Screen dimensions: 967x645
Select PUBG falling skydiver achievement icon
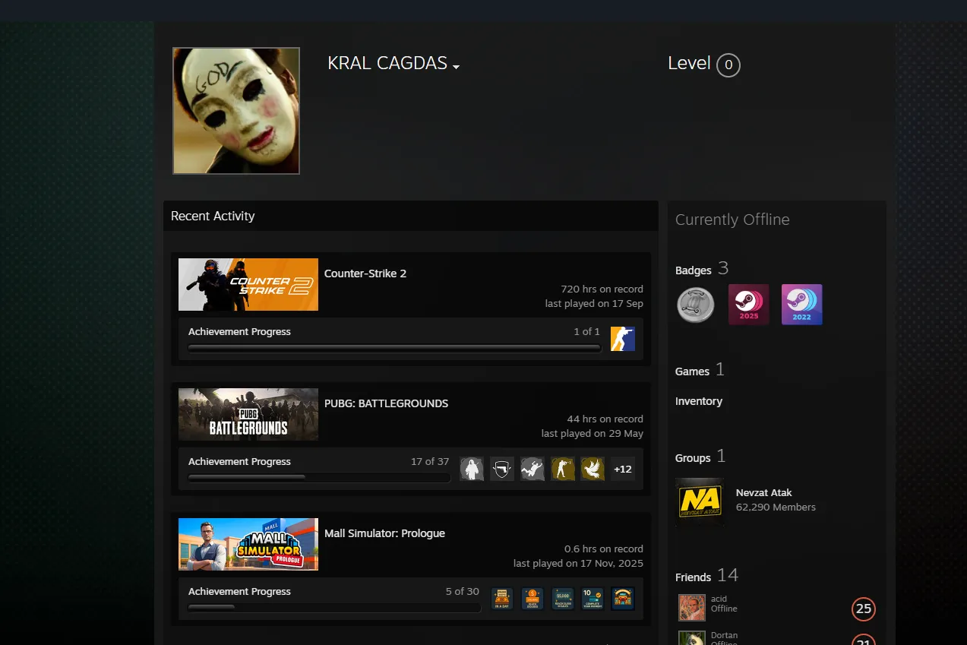tap(532, 469)
